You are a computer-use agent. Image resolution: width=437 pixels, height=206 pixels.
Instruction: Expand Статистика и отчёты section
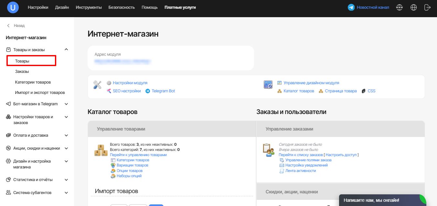[66, 180]
